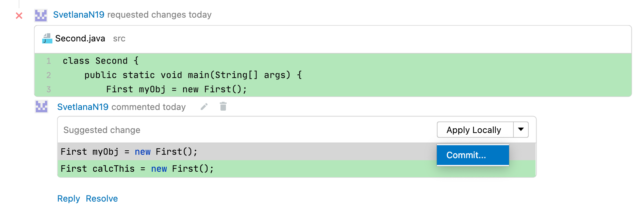This screenshot has width=641, height=207.
Task: Click SvetlanaN19's avatar beside the comment
Action: pos(42,107)
